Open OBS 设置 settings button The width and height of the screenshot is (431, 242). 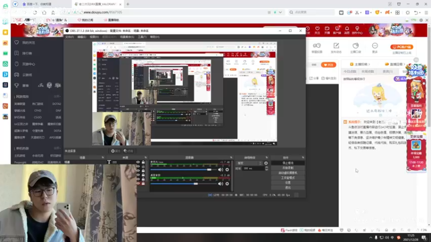pyautogui.click(x=288, y=182)
